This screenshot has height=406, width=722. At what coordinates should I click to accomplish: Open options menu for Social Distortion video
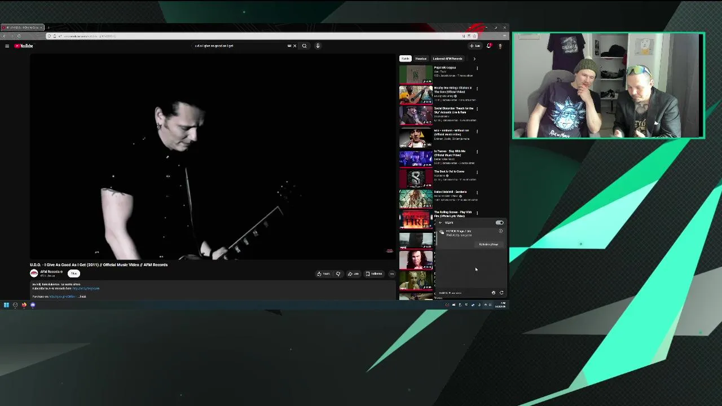click(x=477, y=109)
